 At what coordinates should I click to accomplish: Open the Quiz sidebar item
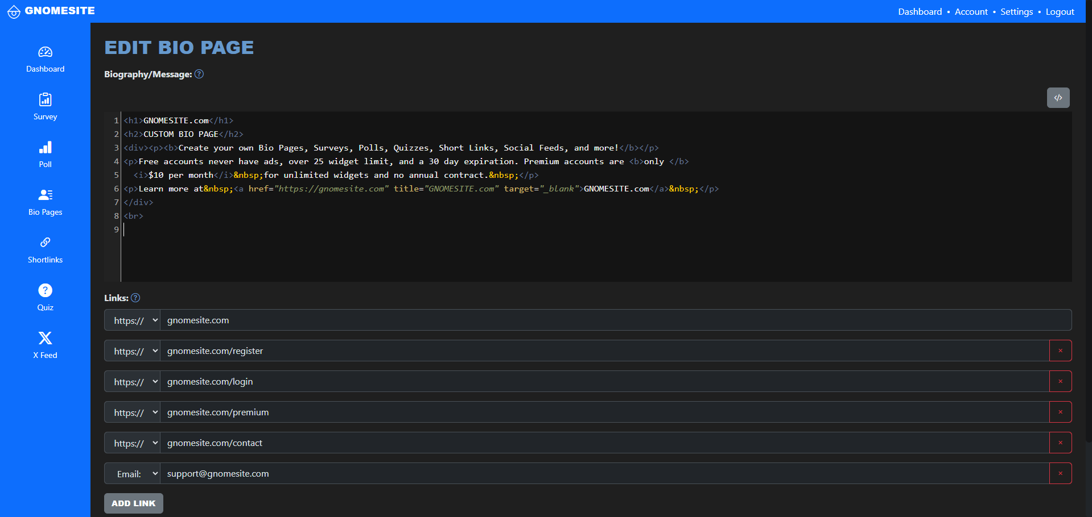pos(46,298)
